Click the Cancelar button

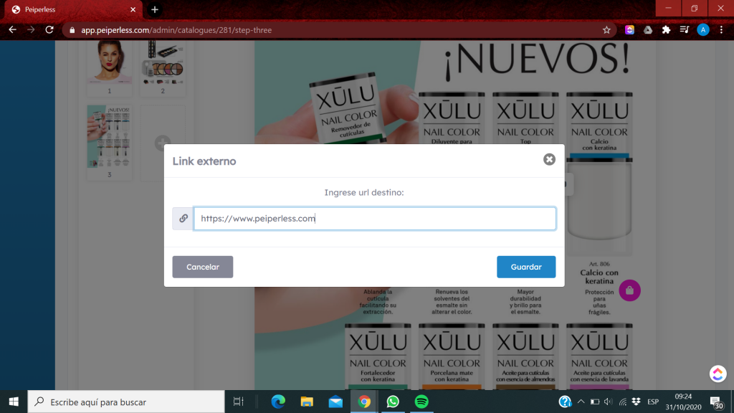[203, 267]
